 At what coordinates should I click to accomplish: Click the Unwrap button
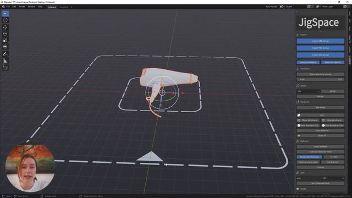coord(320,167)
